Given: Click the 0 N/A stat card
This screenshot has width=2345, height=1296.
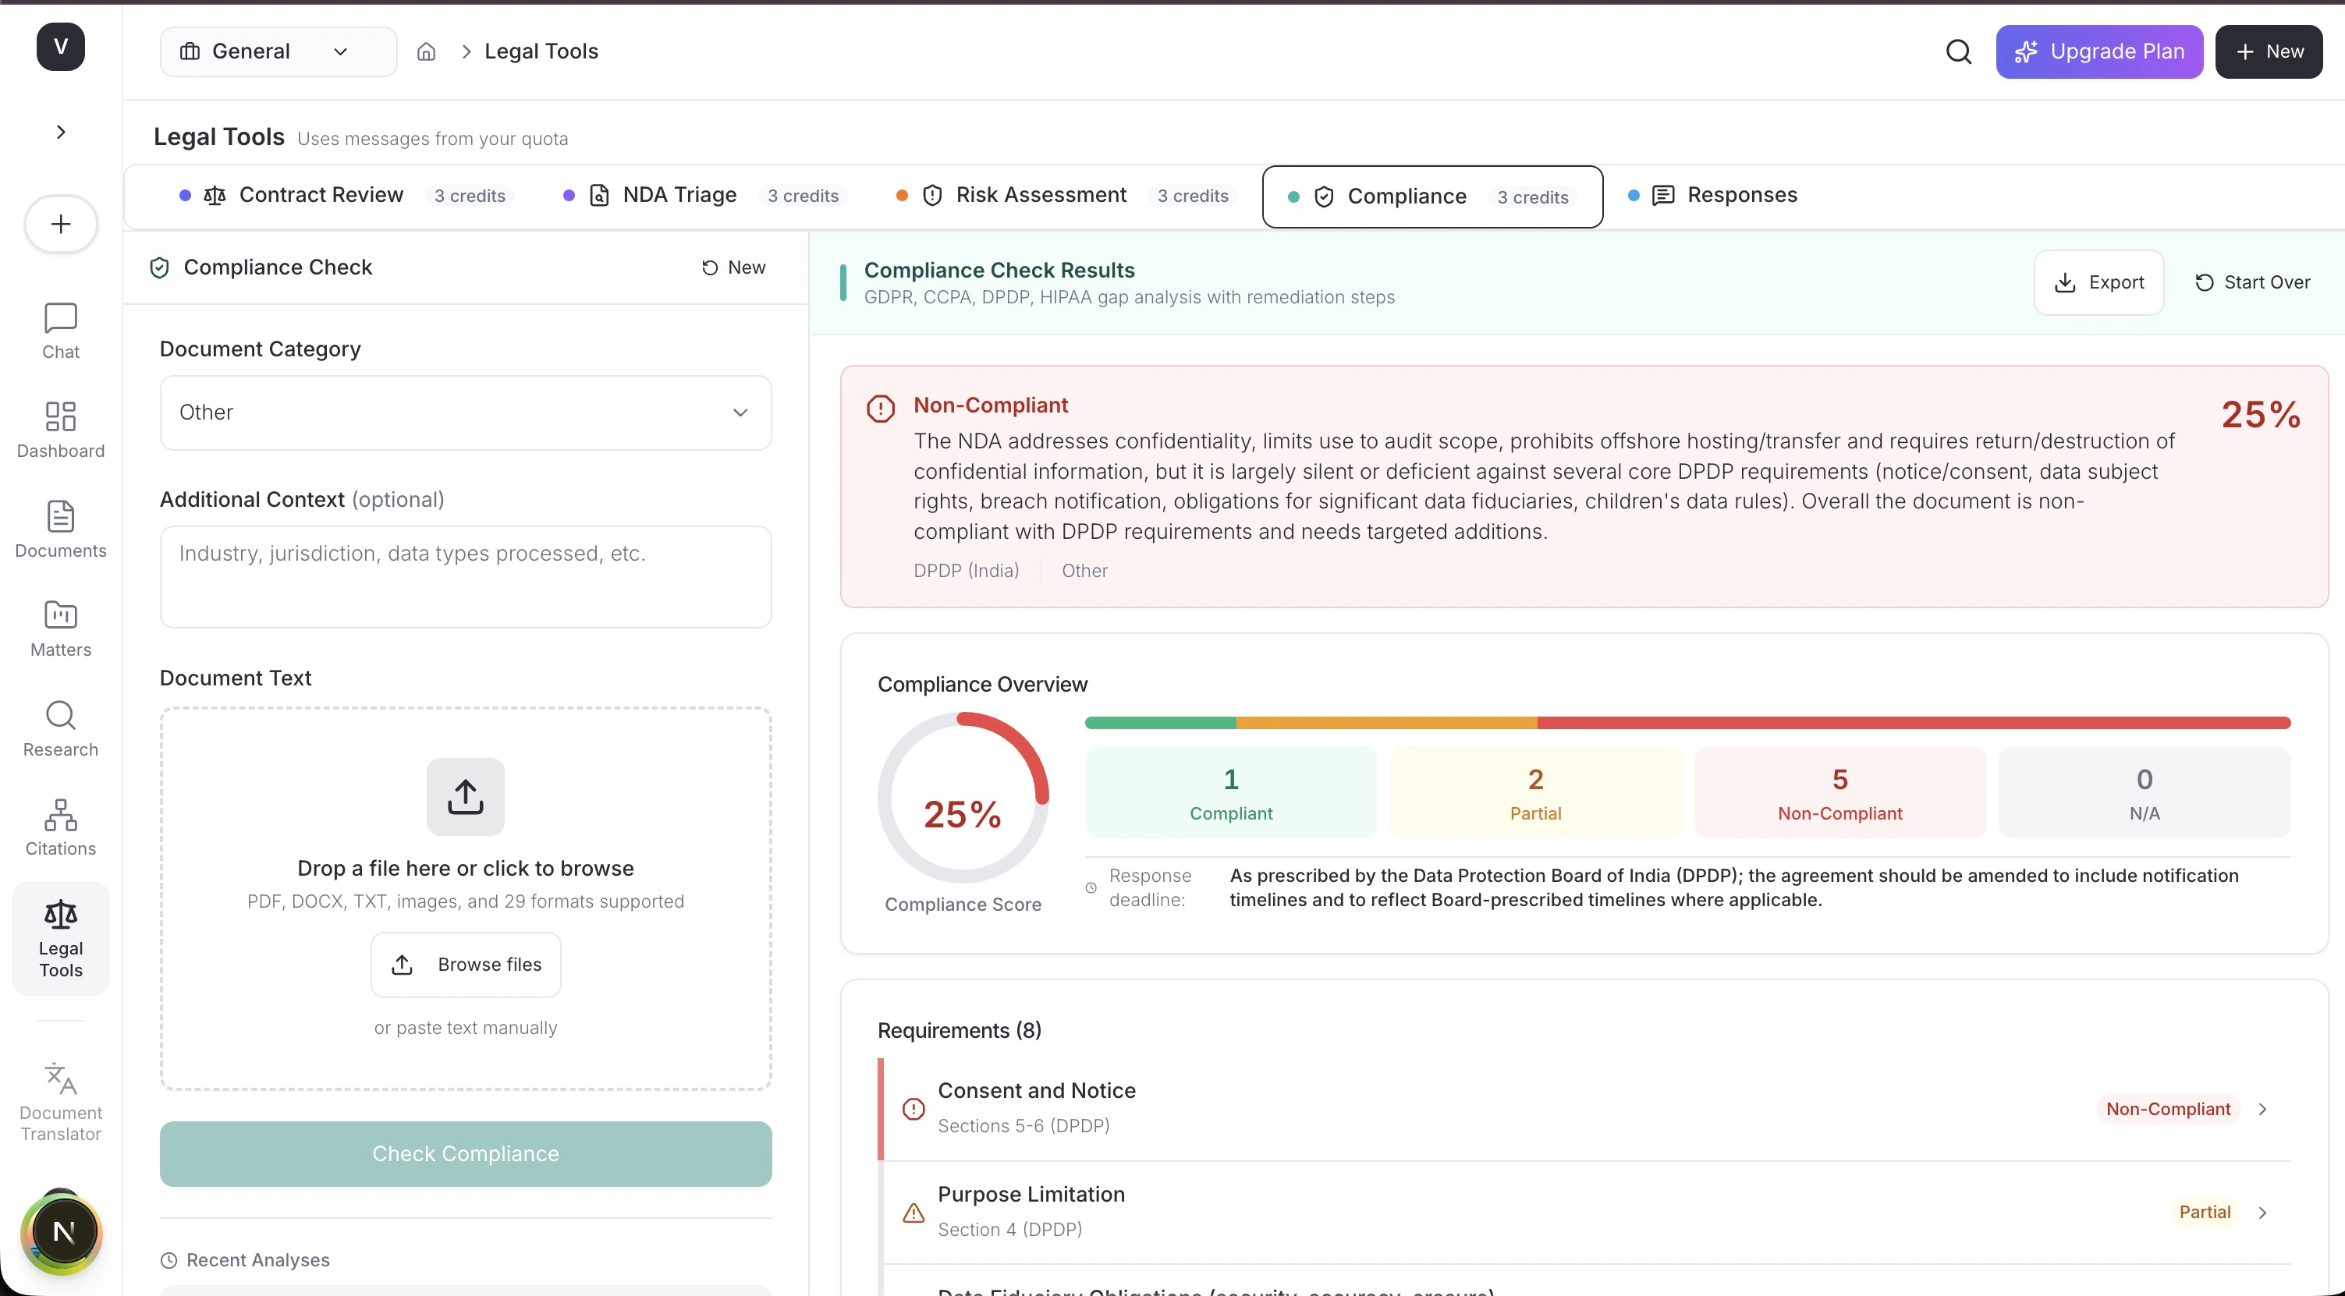Looking at the screenshot, I should [x=2144, y=793].
